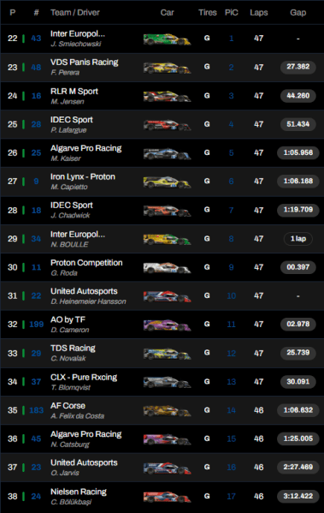The height and width of the screenshot is (513, 324).
Task: Open CLX - Pure Rxcing team row
Action: click(162, 382)
